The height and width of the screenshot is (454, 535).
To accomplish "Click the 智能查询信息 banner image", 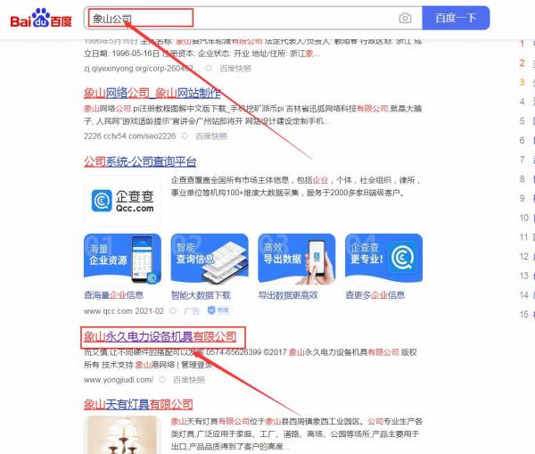I will tap(210, 259).
